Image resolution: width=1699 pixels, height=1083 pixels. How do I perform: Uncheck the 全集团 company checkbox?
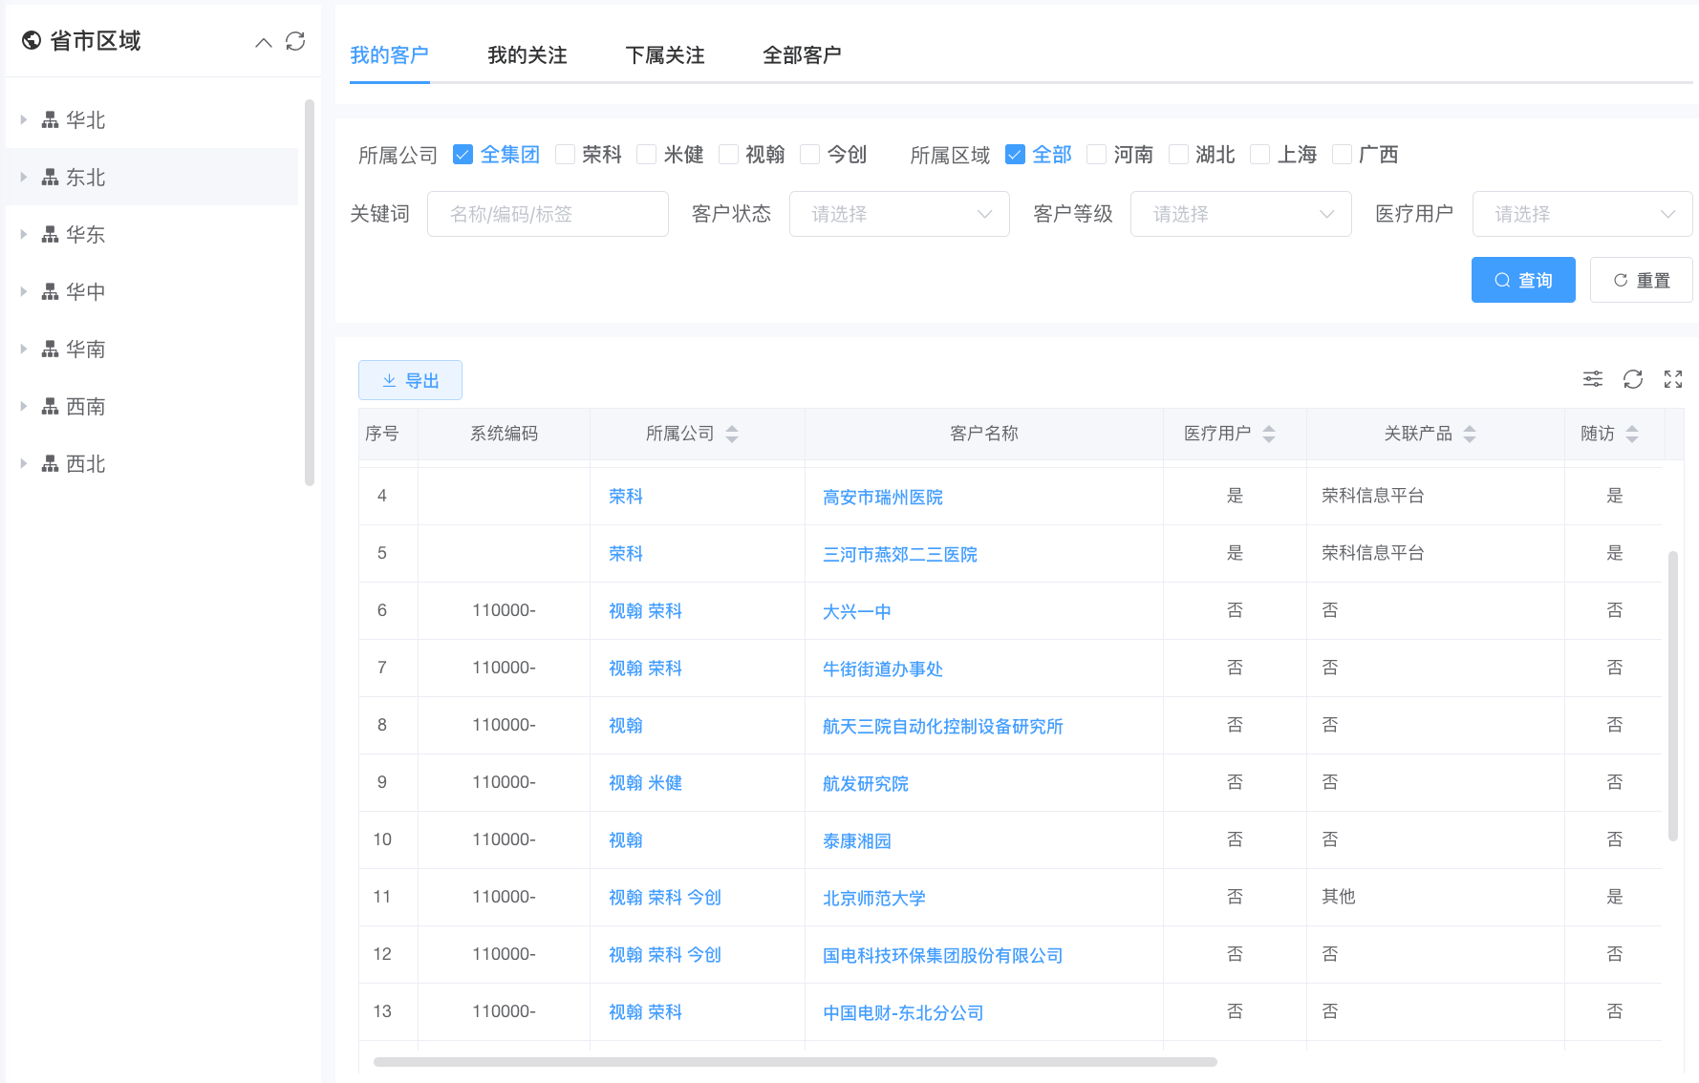463,155
